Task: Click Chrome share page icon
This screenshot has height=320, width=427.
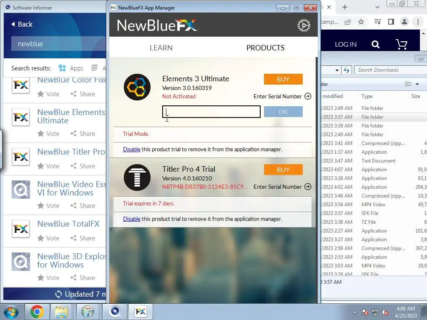Action: point(348,22)
